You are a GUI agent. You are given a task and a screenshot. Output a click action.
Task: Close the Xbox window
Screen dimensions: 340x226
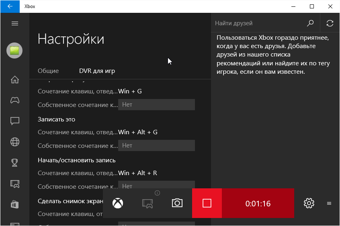pos(330,6)
